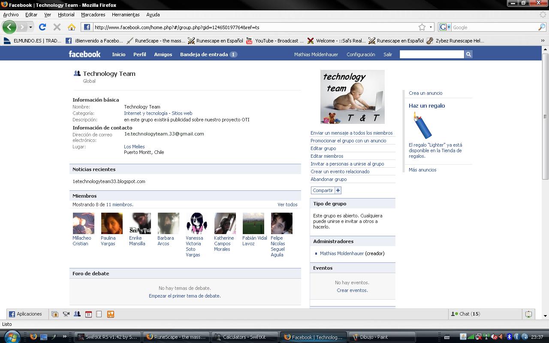Open the Video application icon in bottom bar
Screen dimensions: 549x343
[66, 314]
